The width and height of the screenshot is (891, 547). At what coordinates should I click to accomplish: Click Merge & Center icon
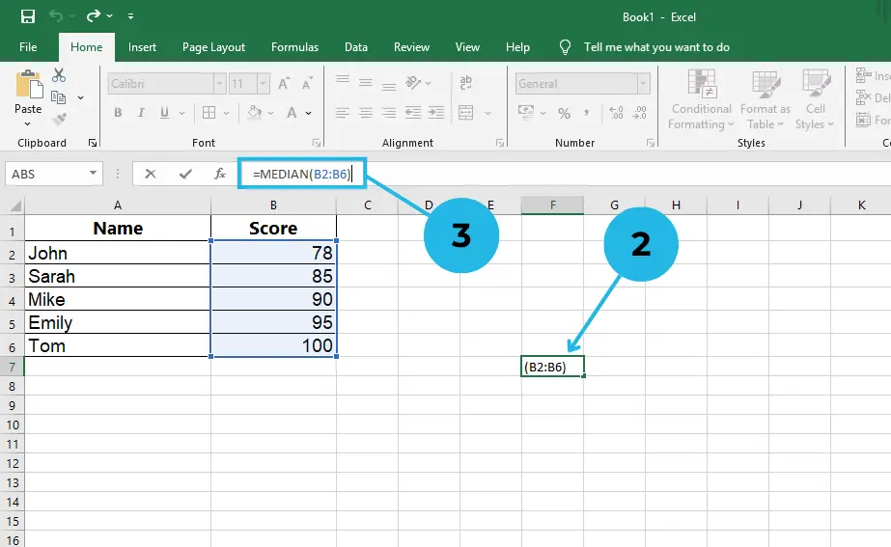click(466, 113)
